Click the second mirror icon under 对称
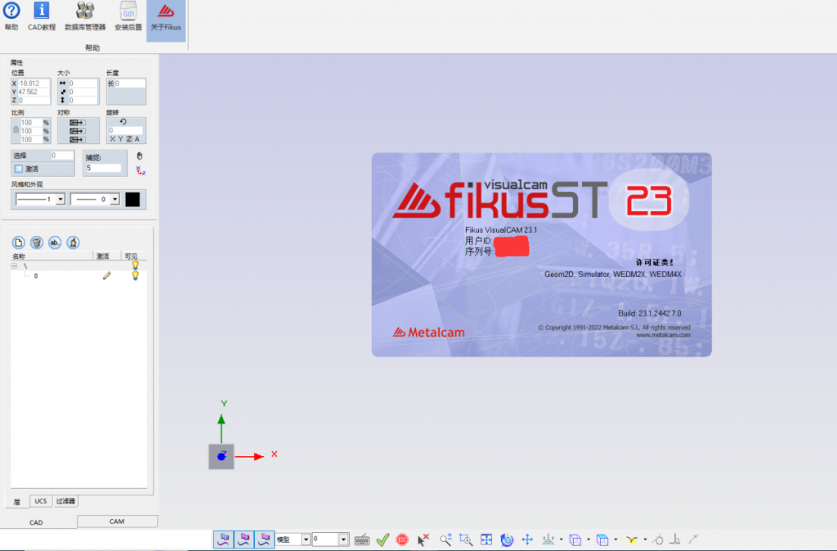Viewport: 837px width, 551px height. point(77,131)
